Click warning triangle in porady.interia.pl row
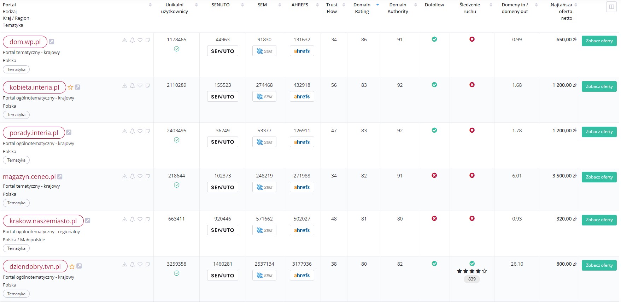 click(x=124, y=131)
